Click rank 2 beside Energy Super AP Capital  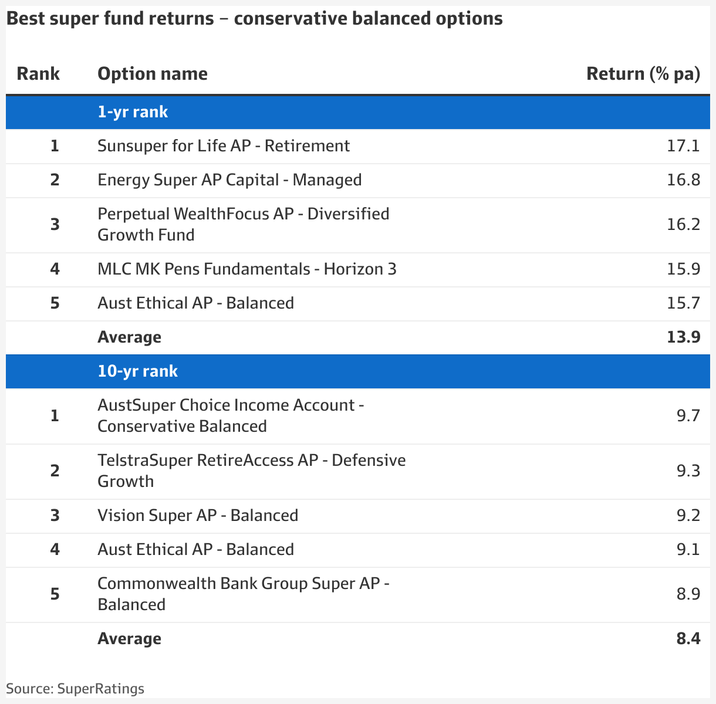[55, 180]
